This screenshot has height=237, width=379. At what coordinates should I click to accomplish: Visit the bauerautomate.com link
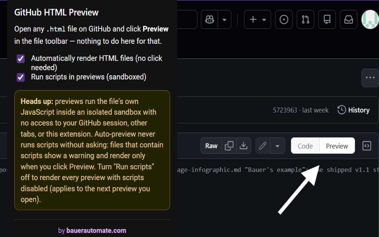[96, 230]
